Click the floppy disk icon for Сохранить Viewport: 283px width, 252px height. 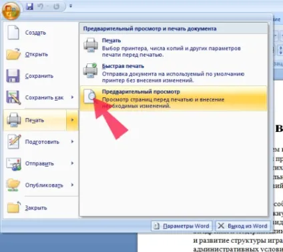(x=13, y=76)
